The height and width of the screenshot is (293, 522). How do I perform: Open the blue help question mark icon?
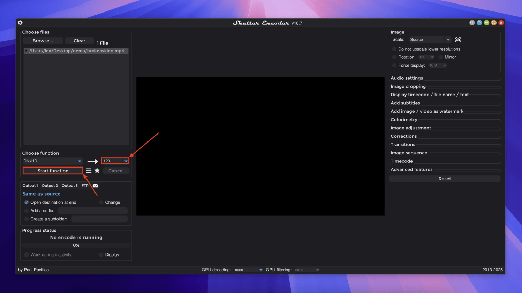point(479,23)
